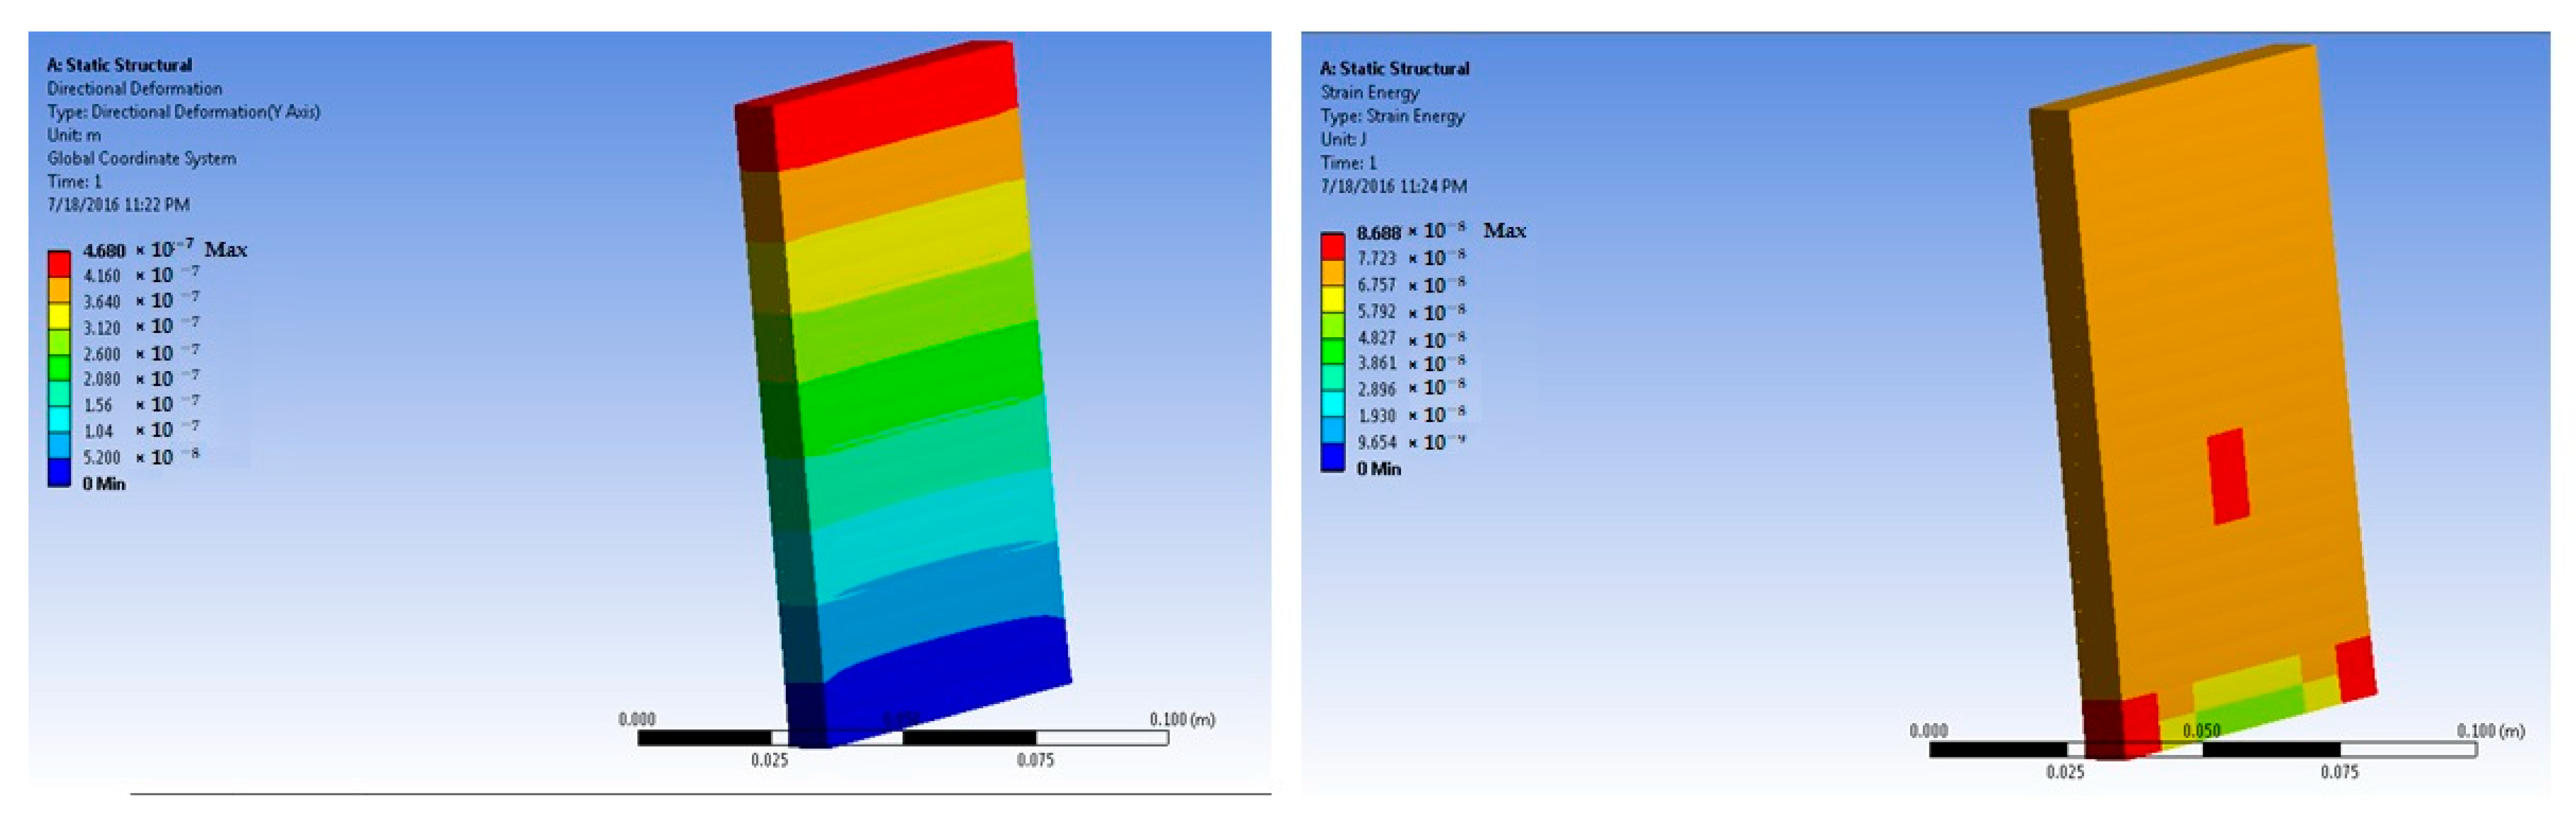Click the yellow swatch in the strain energy legend
Image resolution: width=2576 pixels, height=839 pixels.
pos(1332,299)
